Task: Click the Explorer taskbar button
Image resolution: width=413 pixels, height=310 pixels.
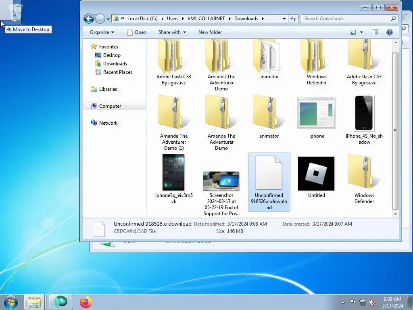Action: pos(35,302)
